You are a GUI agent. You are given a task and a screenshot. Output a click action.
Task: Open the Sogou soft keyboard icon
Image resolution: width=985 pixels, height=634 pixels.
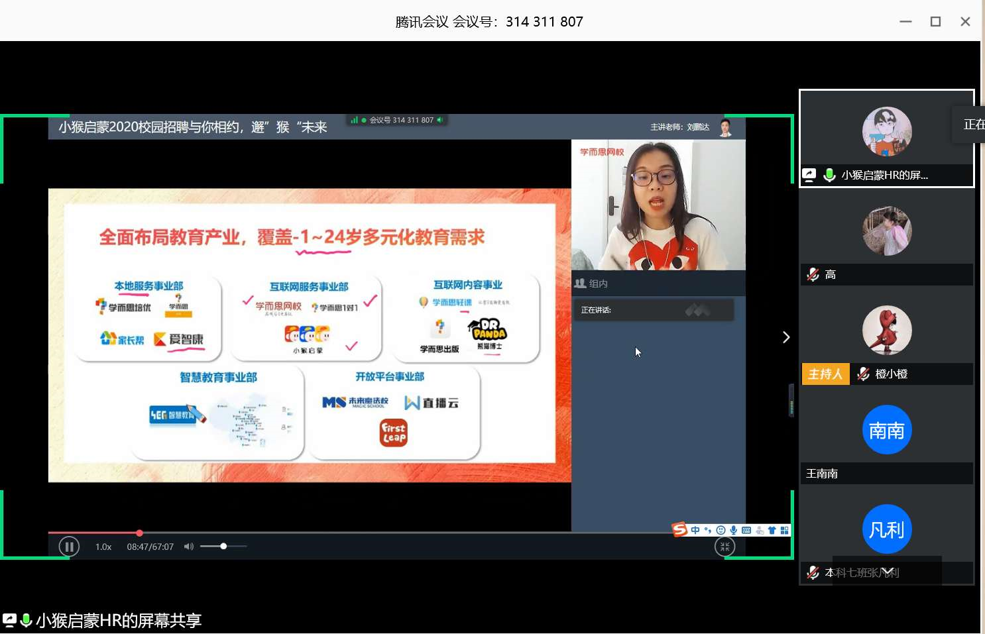point(746,530)
